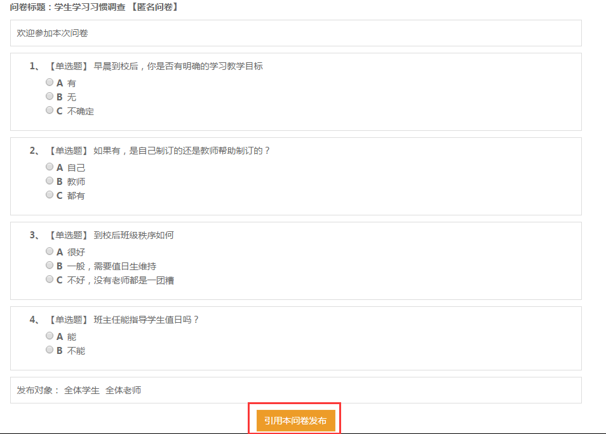
Task: Select radio A 能 in question 4
Action: 50,336
